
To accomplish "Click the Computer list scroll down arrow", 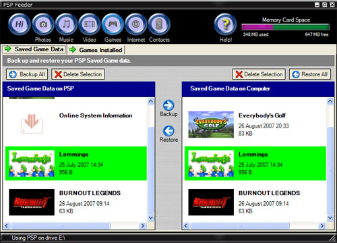I will [330, 217].
